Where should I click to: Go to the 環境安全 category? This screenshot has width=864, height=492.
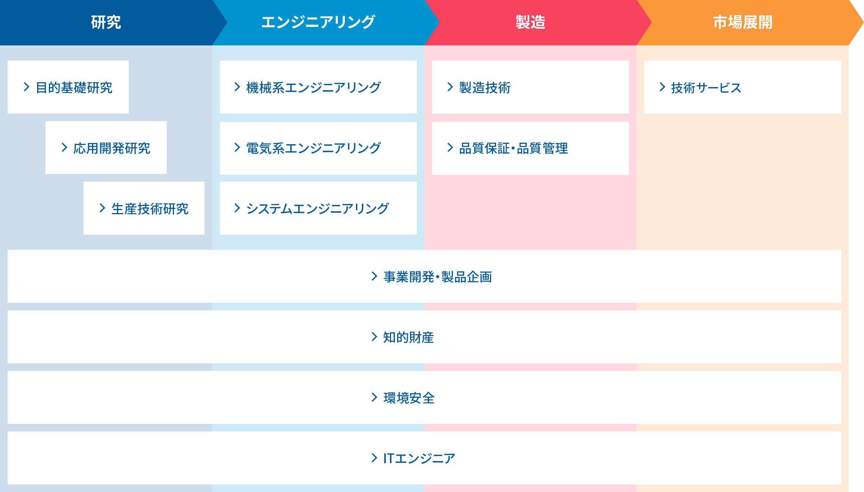click(x=424, y=397)
